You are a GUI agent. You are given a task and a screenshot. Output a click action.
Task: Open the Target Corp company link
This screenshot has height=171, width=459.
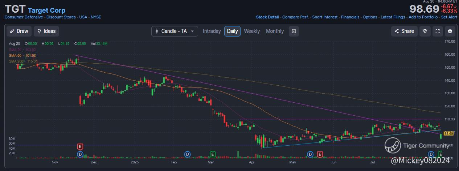tap(47, 10)
